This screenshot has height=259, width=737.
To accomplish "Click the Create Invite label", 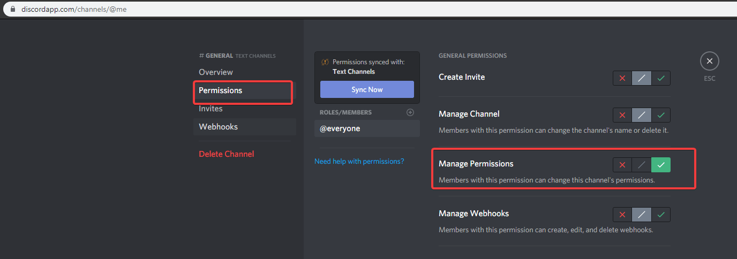I will coord(462,77).
